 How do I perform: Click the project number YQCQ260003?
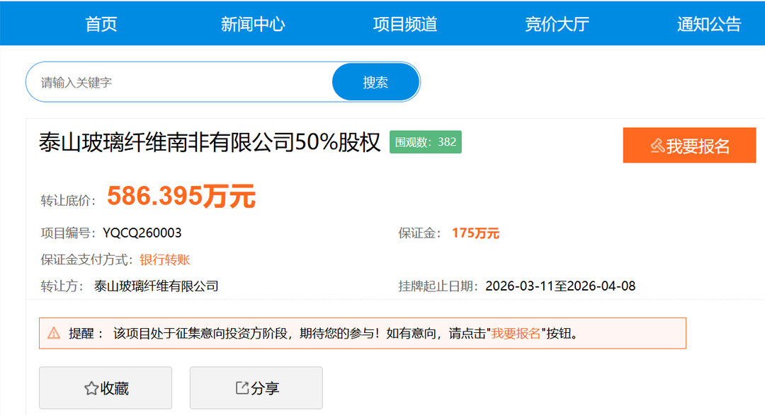coord(142,233)
